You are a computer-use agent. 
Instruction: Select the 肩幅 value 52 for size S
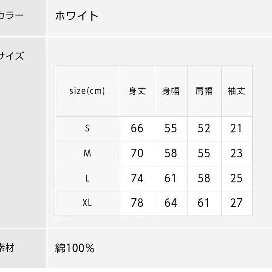point(204,128)
